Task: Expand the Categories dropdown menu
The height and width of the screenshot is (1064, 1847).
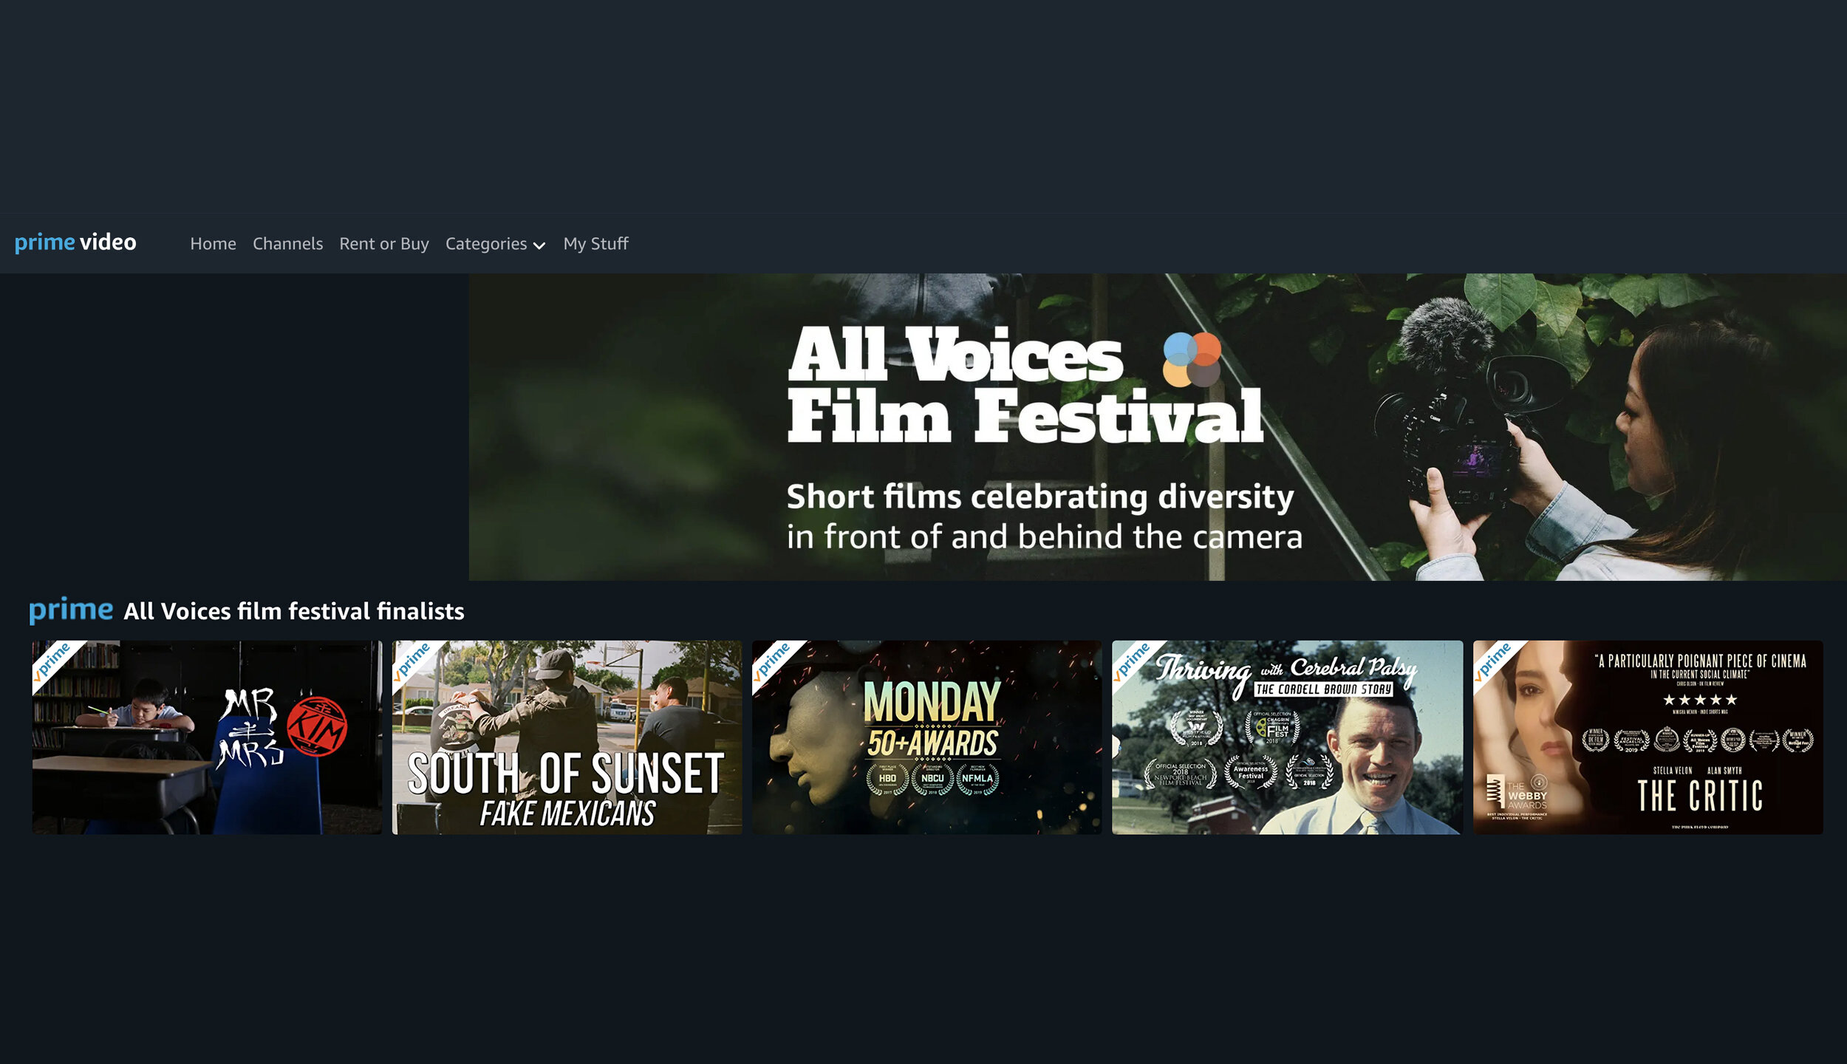Action: click(496, 244)
